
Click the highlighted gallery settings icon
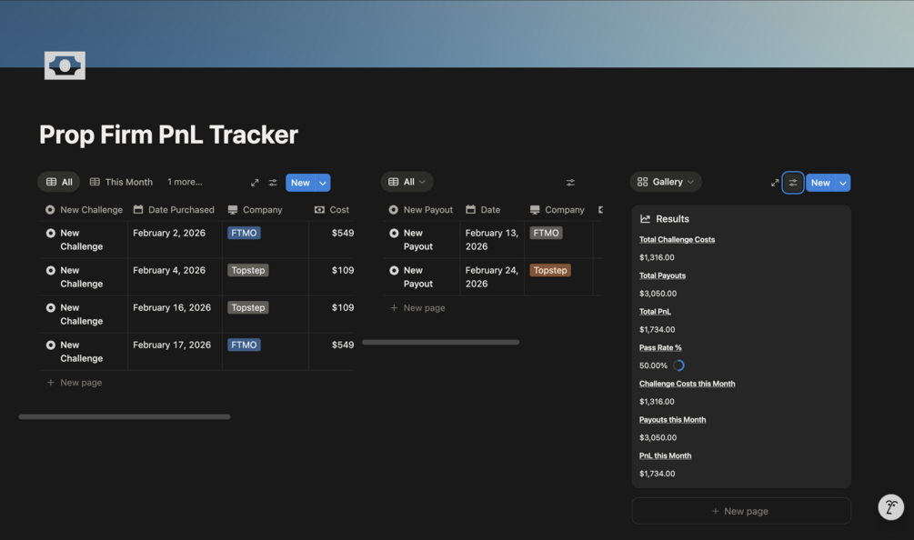click(x=793, y=183)
